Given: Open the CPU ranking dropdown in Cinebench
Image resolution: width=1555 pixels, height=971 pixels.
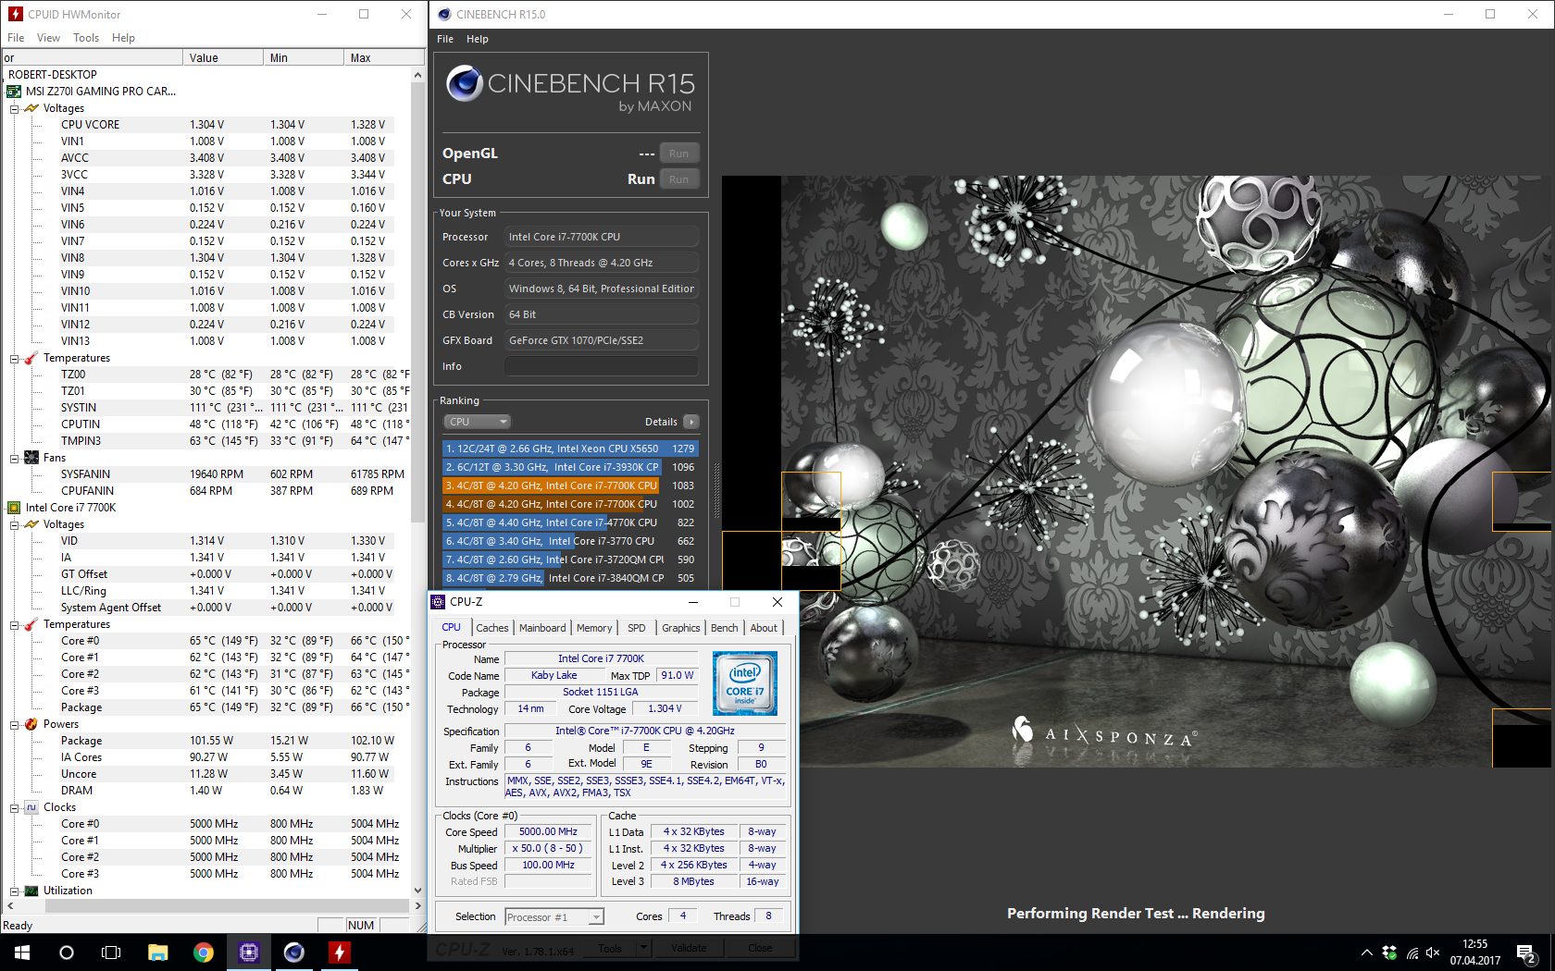Looking at the screenshot, I should click(478, 422).
